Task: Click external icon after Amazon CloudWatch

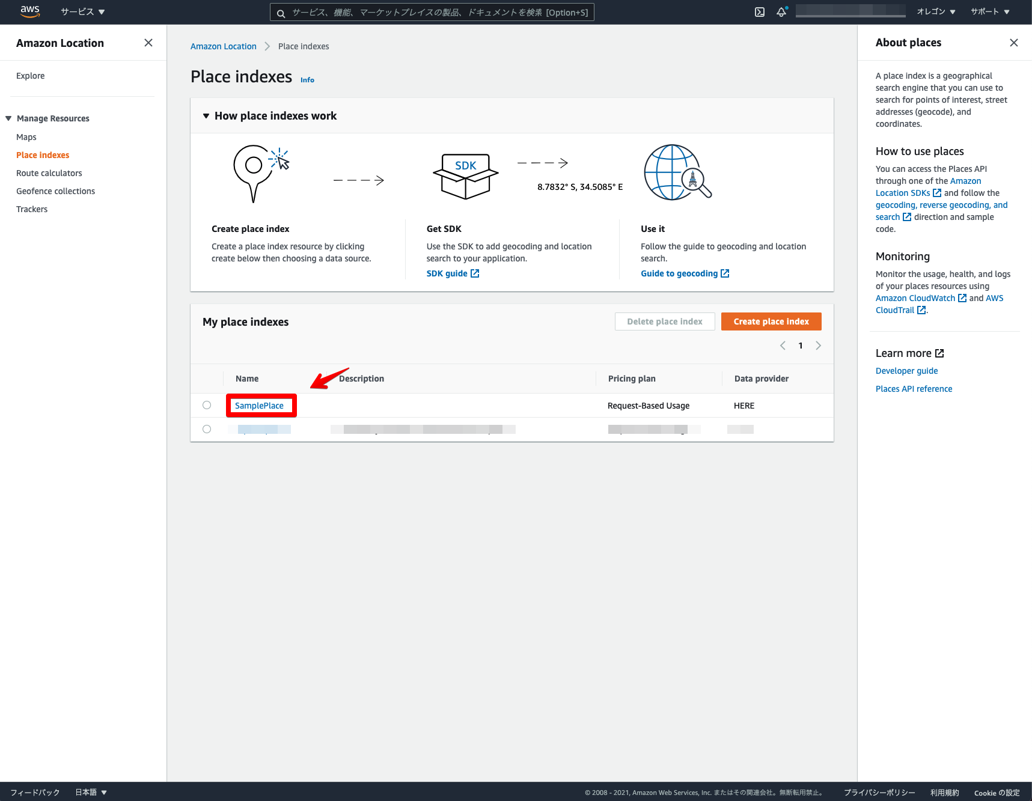Action: [962, 298]
